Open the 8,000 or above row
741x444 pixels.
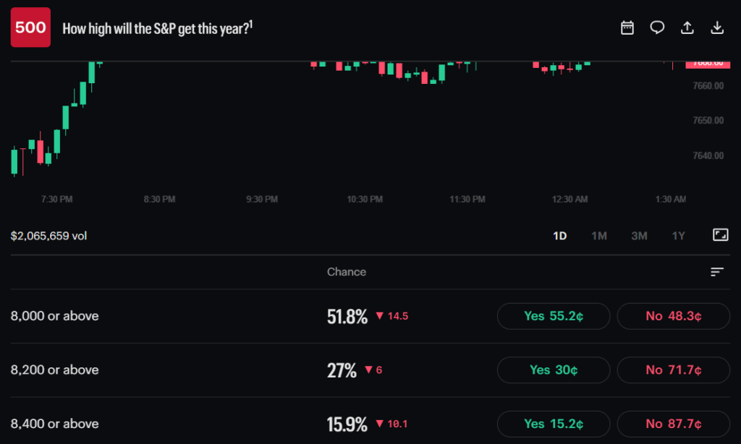point(370,316)
